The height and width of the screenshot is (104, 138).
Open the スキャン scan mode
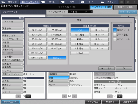point(109,2)
